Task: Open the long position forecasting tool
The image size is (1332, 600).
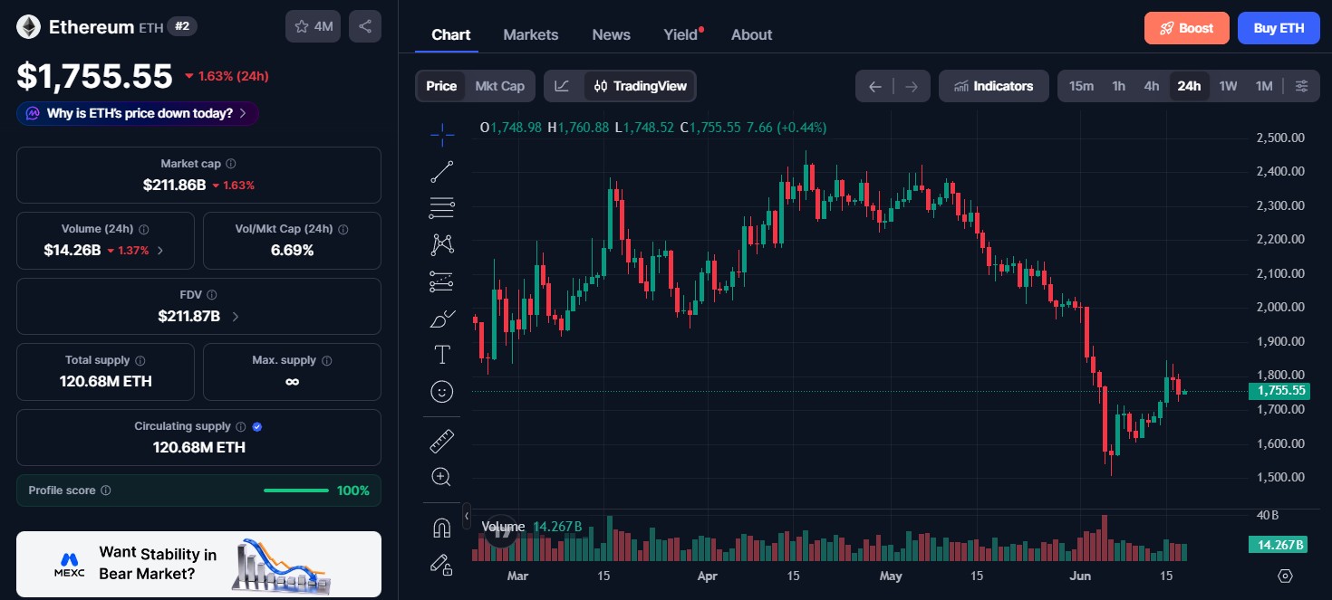Action: tap(442, 281)
